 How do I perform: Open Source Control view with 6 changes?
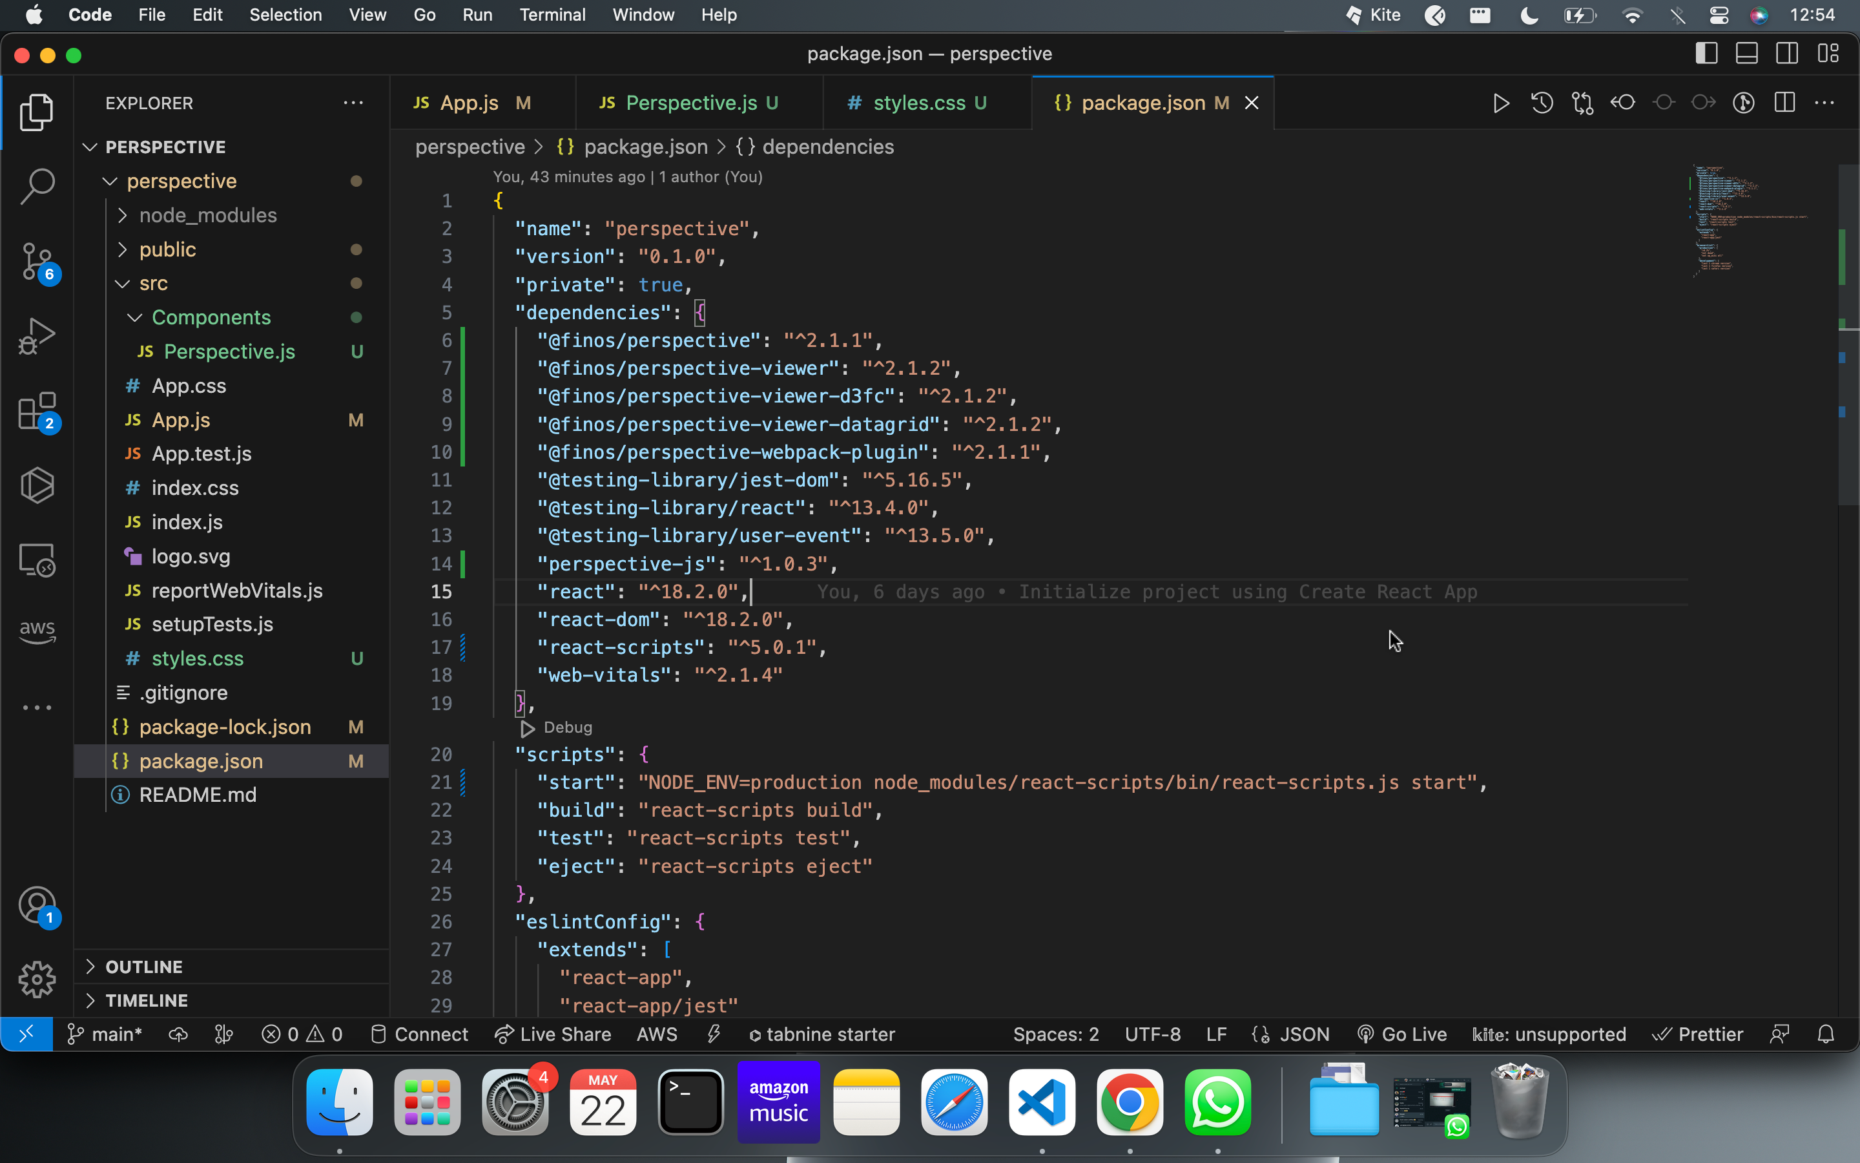37,262
